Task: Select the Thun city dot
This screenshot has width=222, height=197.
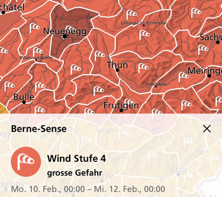Action: pos(117,70)
